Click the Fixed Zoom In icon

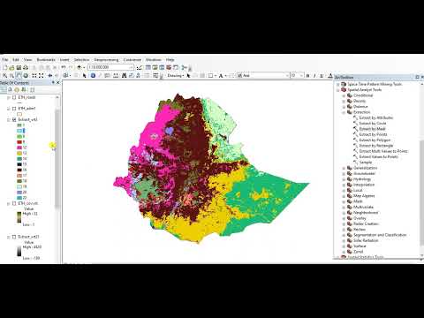(x=34, y=76)
